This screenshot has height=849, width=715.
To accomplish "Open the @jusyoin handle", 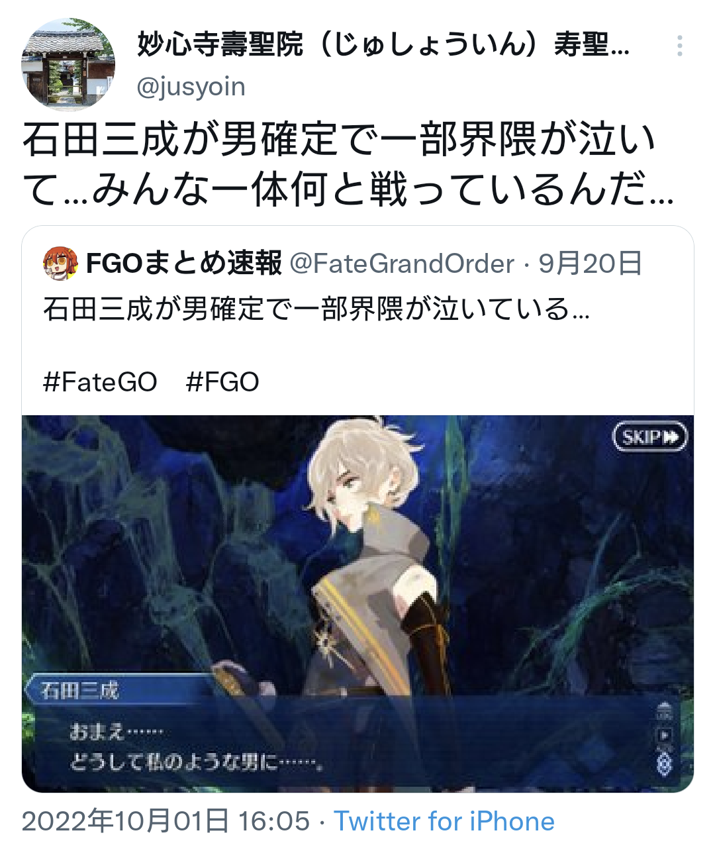I will coord(191,87).
